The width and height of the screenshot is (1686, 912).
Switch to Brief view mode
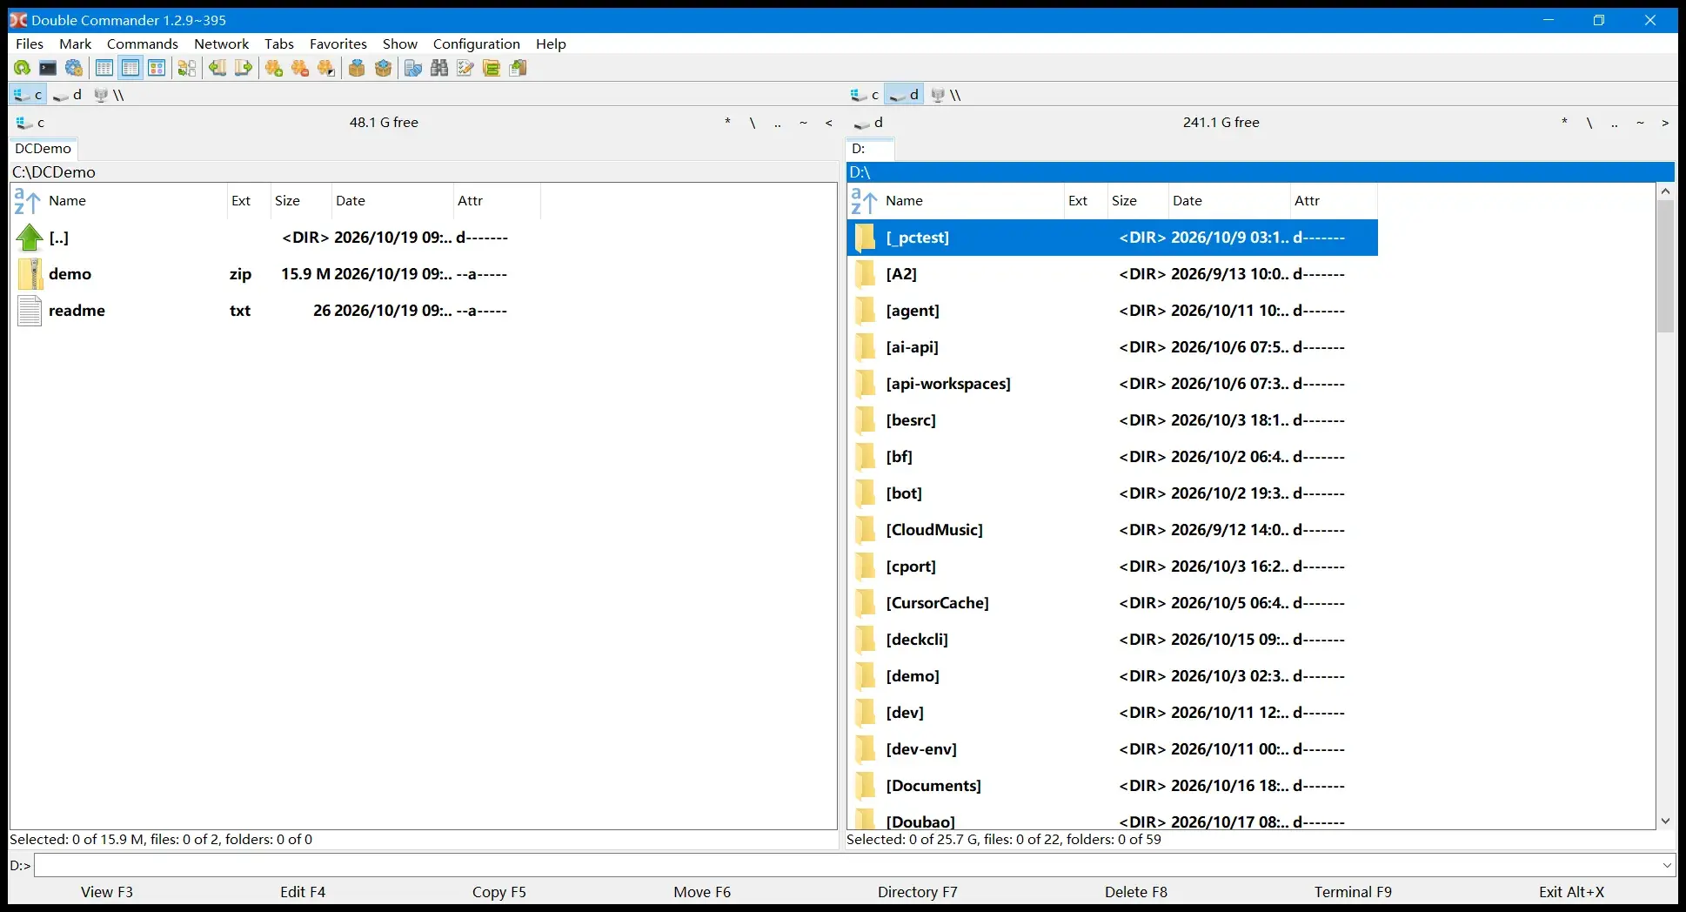coord(104,68)
